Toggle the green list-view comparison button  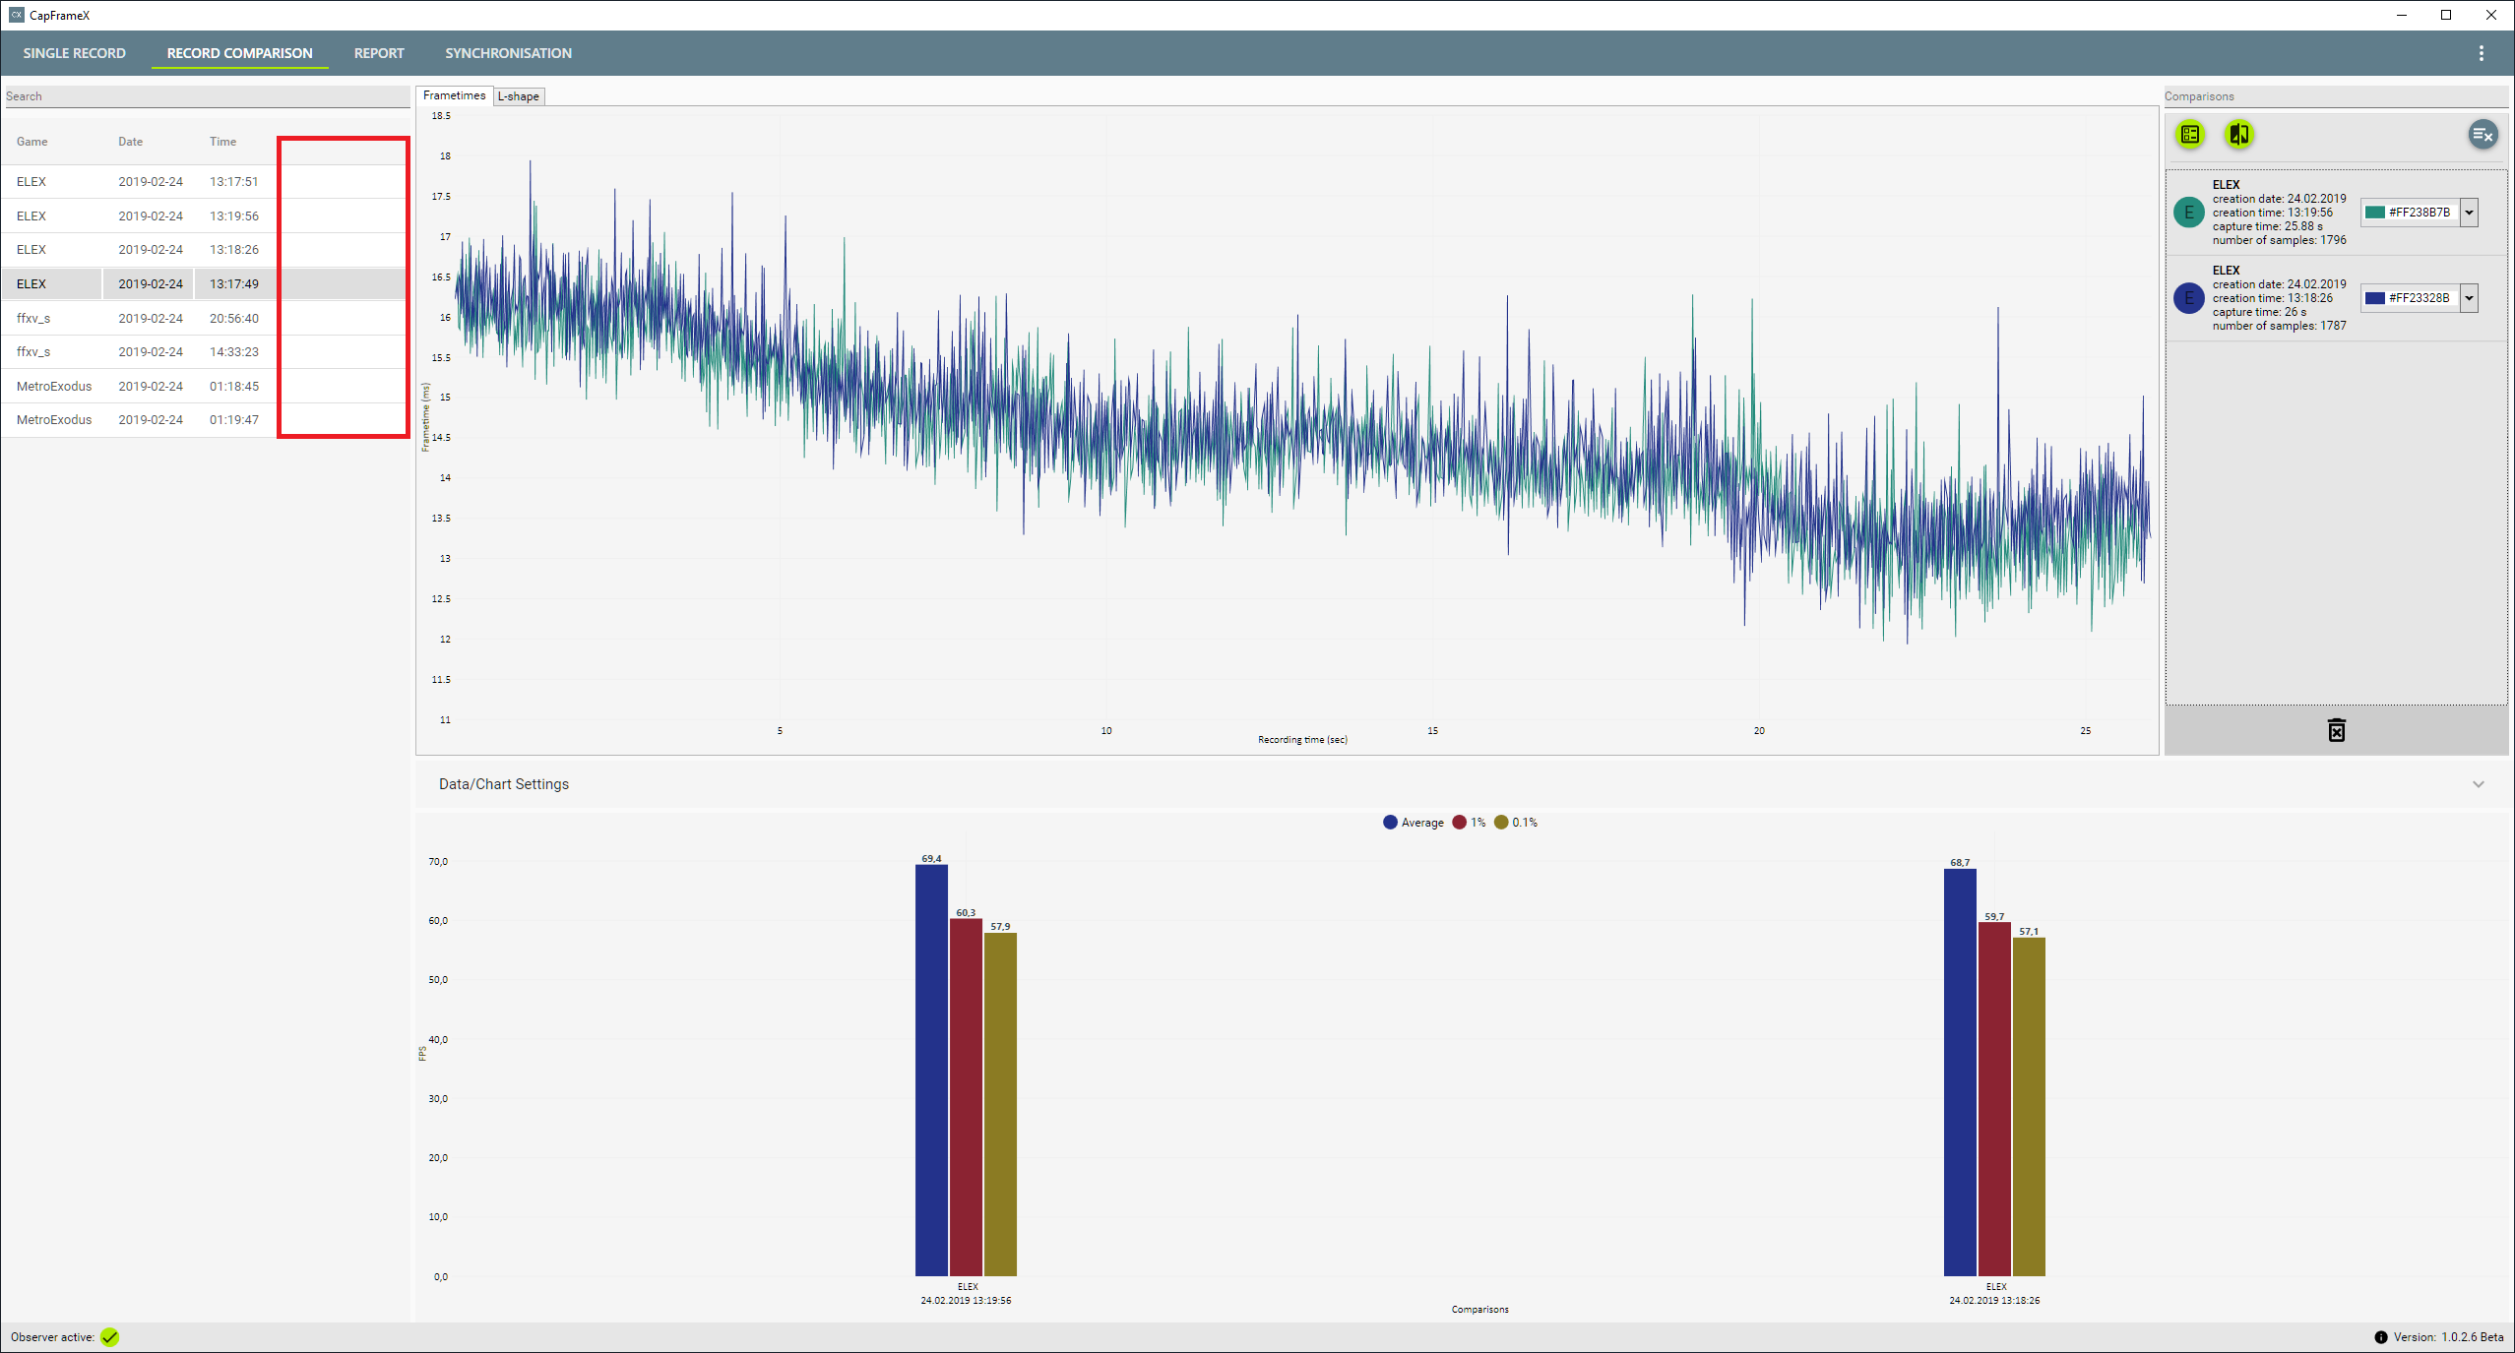coord(2190,135)
